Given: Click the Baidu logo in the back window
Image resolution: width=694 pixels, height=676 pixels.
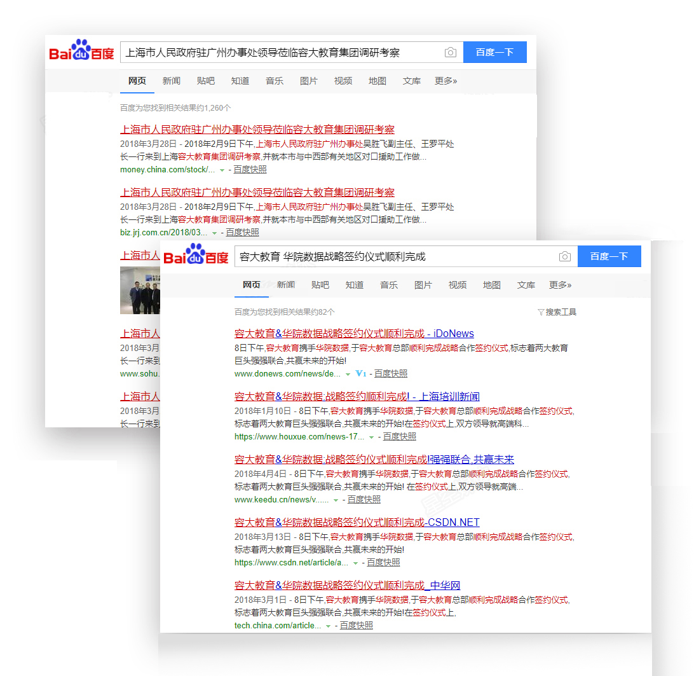Looking at the screenshot, I should pos(81,50).
